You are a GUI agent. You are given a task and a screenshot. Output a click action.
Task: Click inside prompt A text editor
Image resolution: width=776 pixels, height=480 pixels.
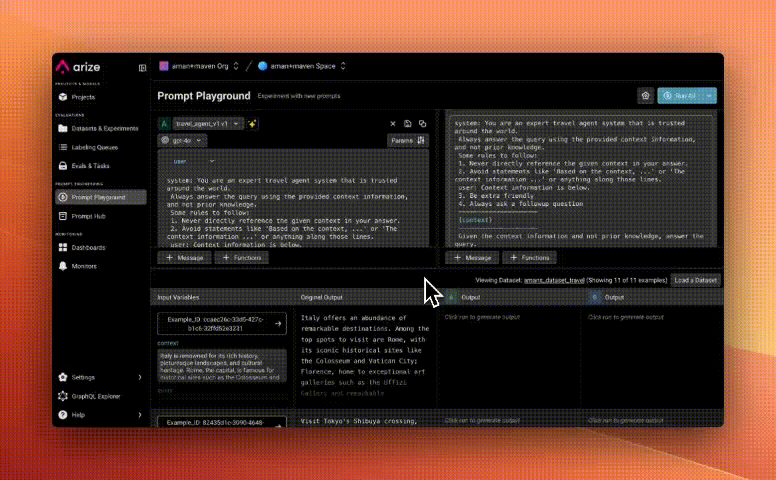pos(294,212)
